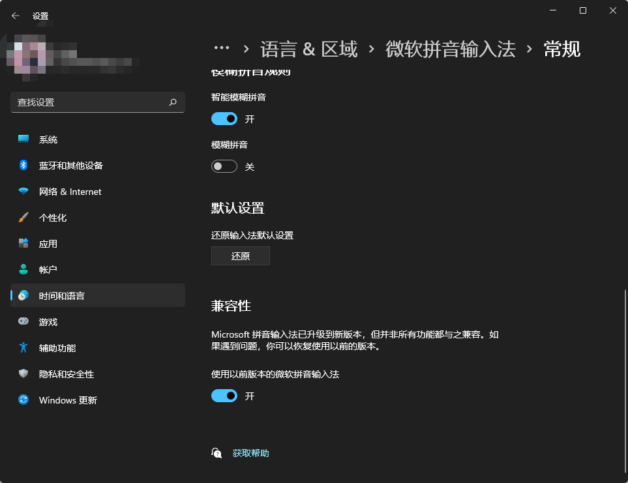The height and width of the screenshot is (483, 628).
Task: Minimize the Settings window
Action: point(553,10)
